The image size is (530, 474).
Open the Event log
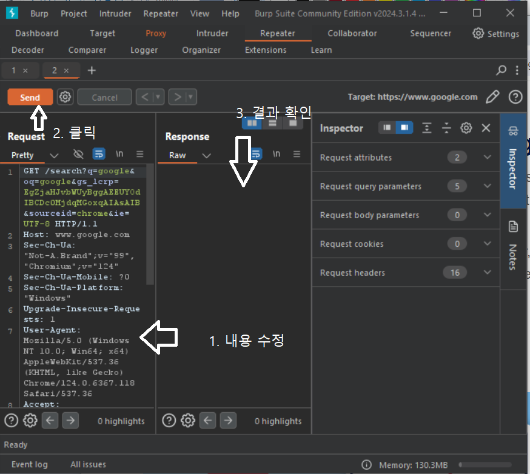pos(29,464)
